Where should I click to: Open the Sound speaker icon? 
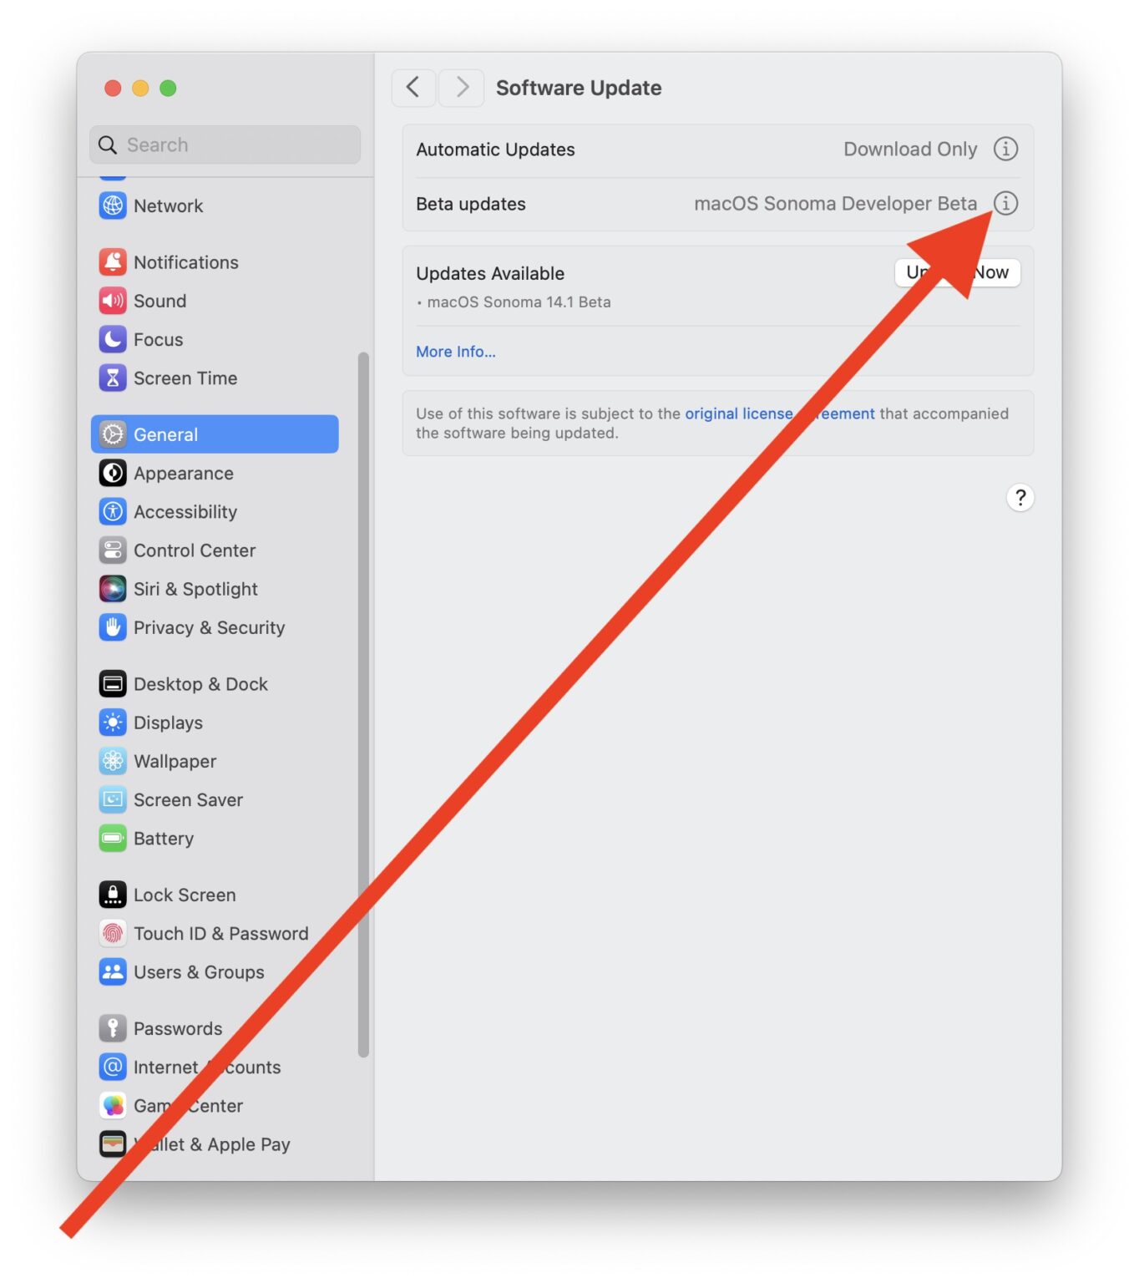113,301
